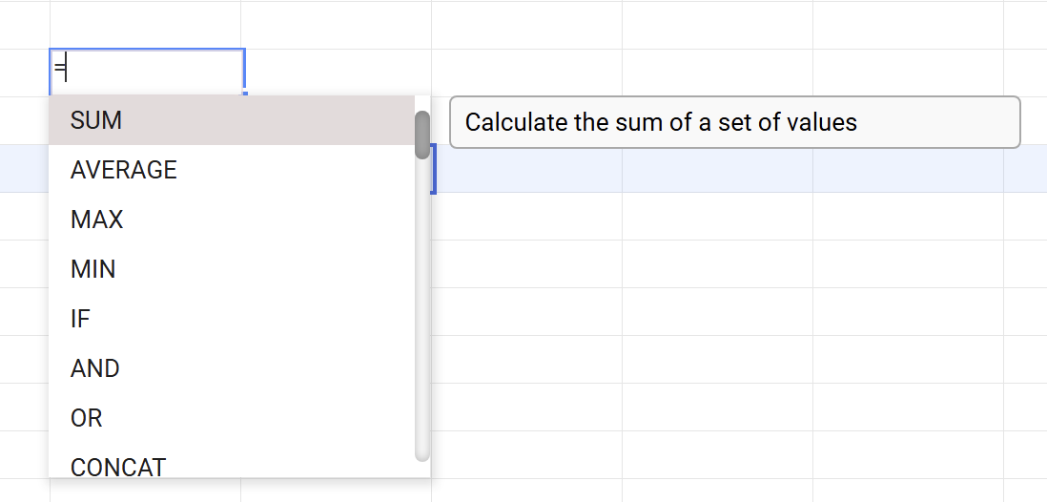Select the empty cell above the formula cell
1047x502 pixels.
pos(145,25)
